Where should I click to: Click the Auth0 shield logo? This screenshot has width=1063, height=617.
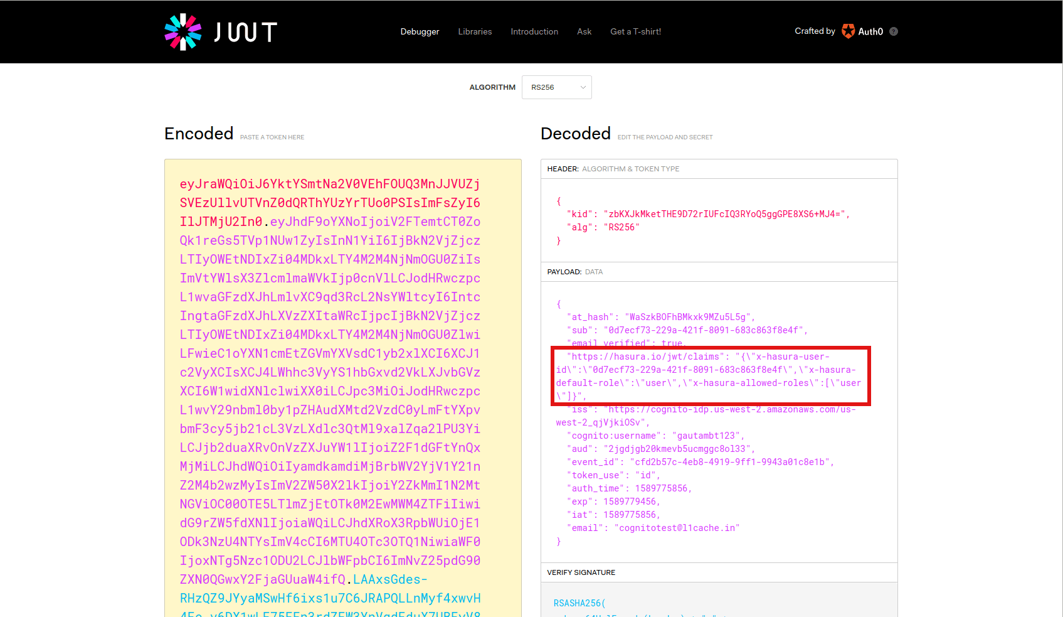848,31
